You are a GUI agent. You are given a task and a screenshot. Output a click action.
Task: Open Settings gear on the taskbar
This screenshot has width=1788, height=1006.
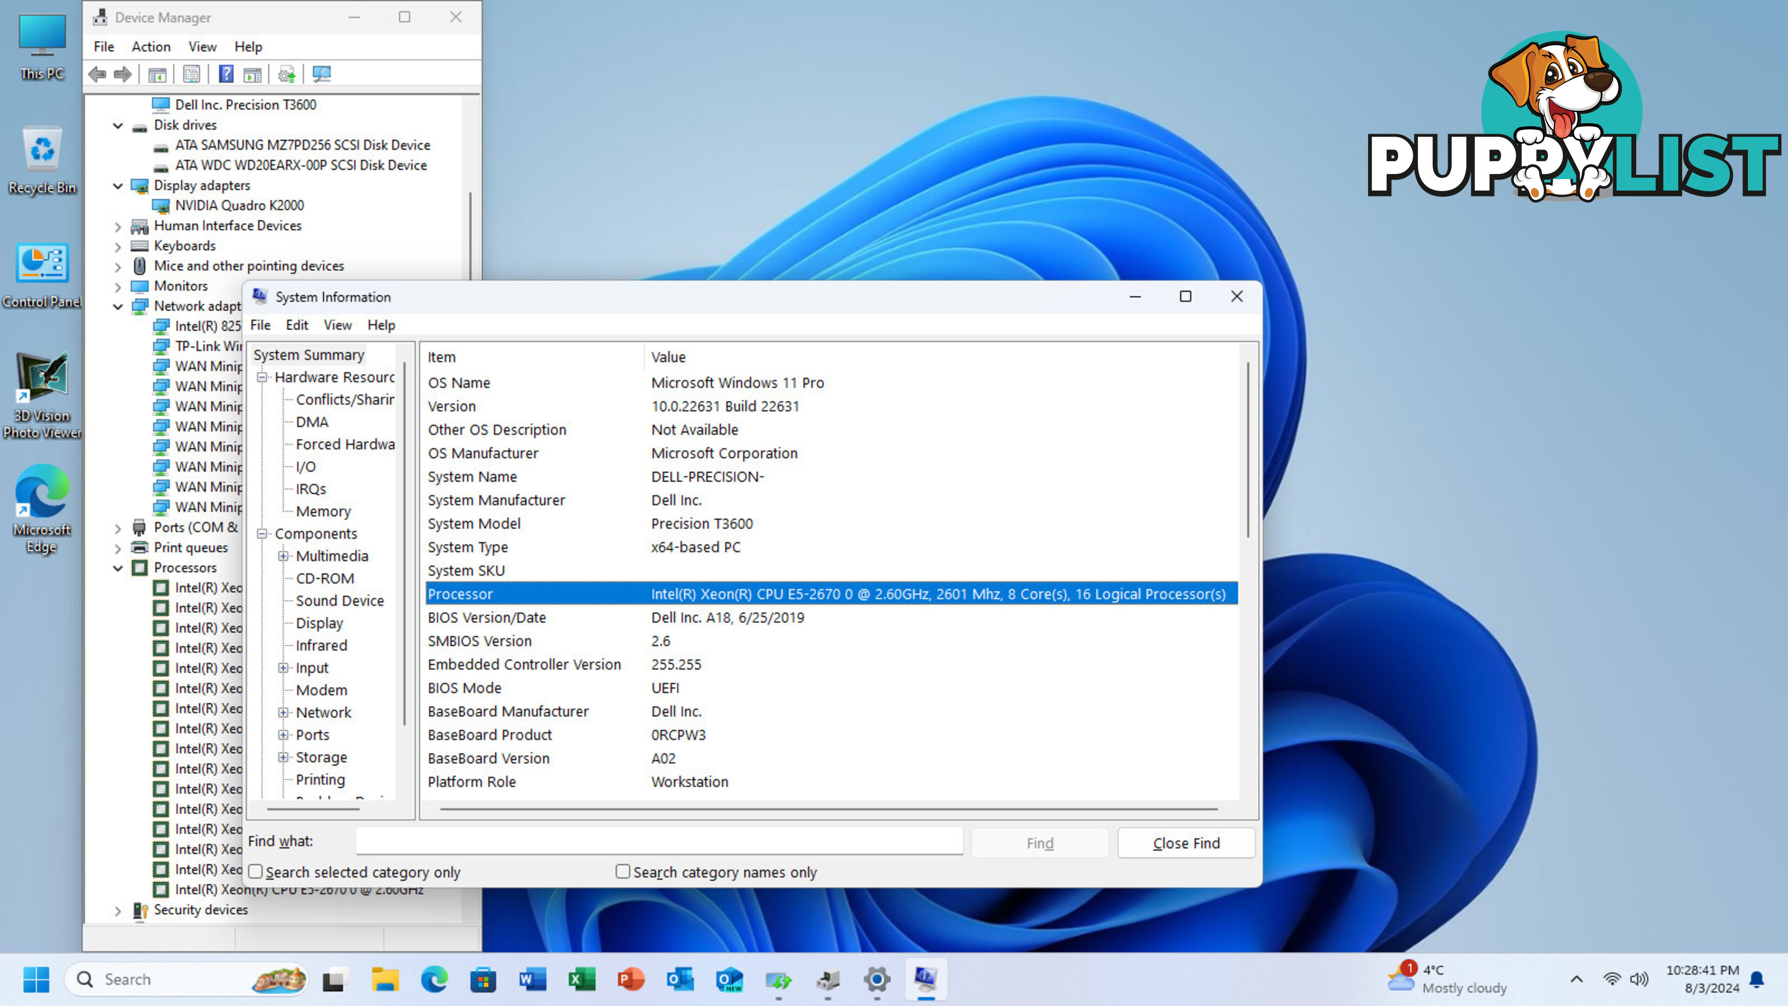pos(877,979)
